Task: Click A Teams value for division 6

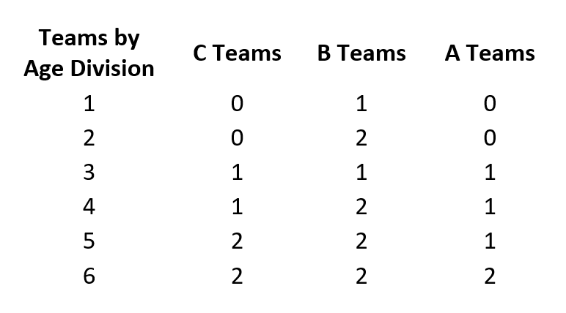Action: [490, 276]
